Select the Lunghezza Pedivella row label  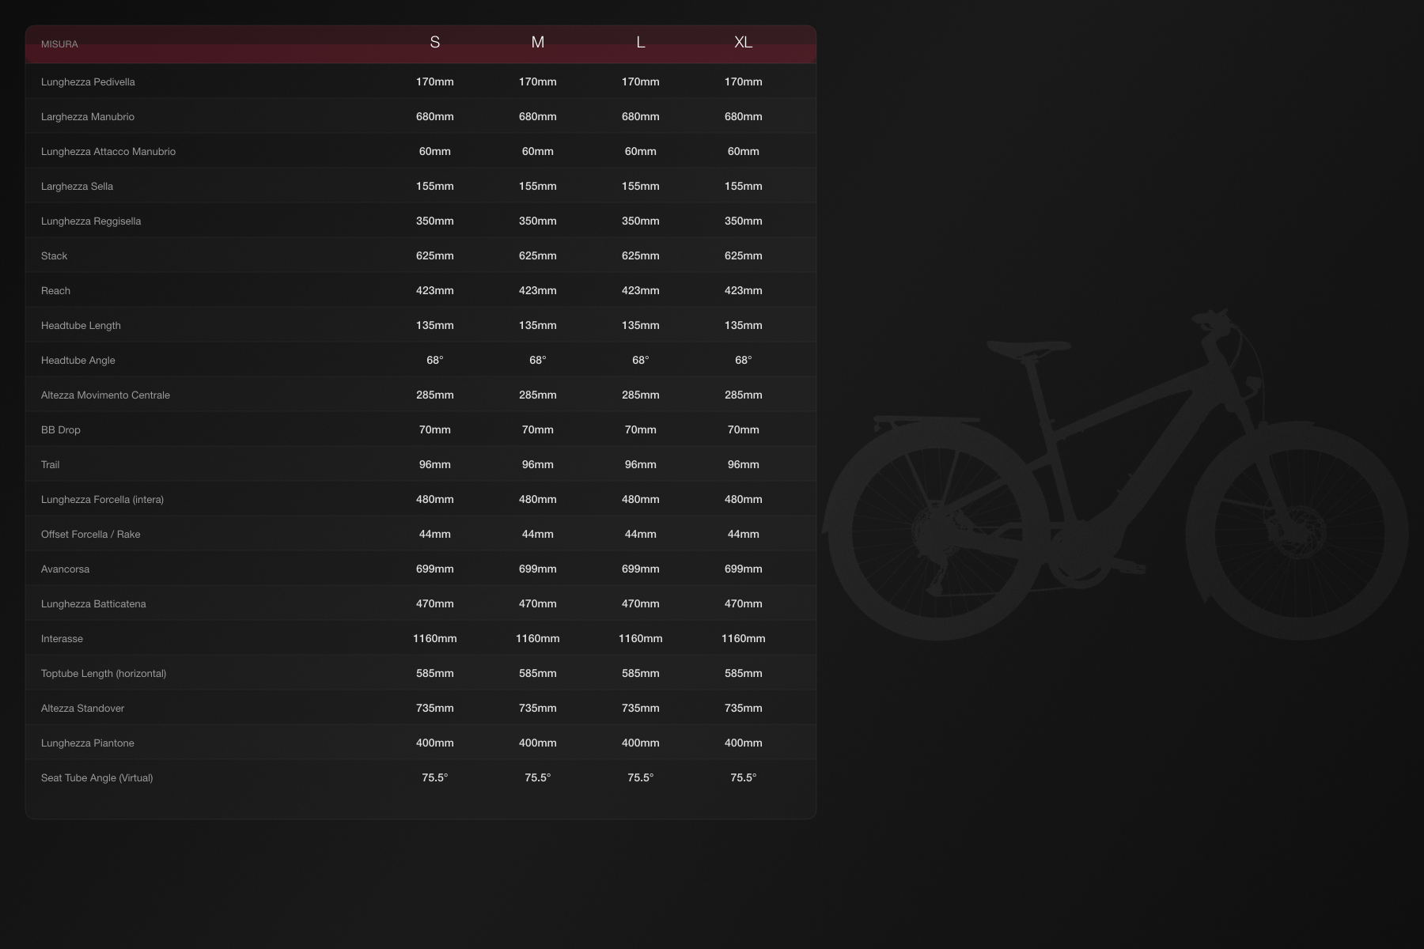(x=88, y=82)
